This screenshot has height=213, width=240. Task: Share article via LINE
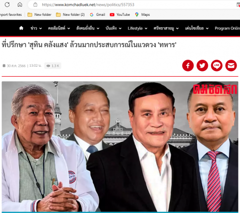click(216, 66)
